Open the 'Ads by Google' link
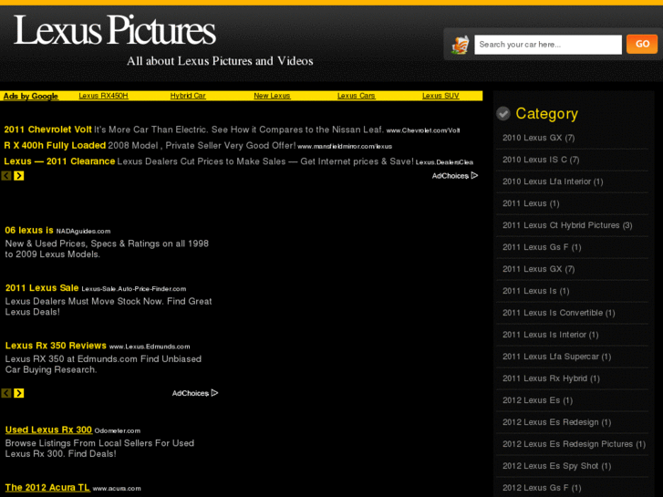 pyautogui.click(x=30, y=96)
